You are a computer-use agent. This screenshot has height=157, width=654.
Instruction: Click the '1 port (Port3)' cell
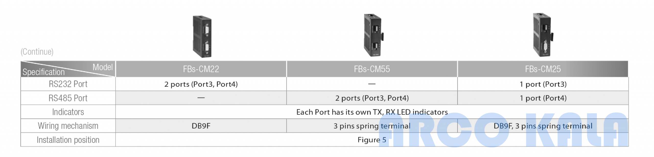(x=543, y=84)
